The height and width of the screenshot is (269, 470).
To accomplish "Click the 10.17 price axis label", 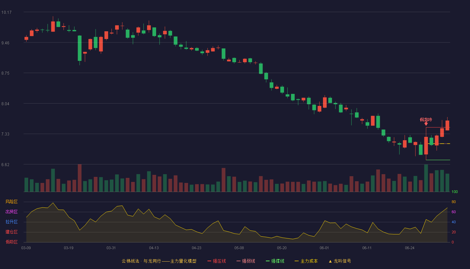I will [6, 12].
